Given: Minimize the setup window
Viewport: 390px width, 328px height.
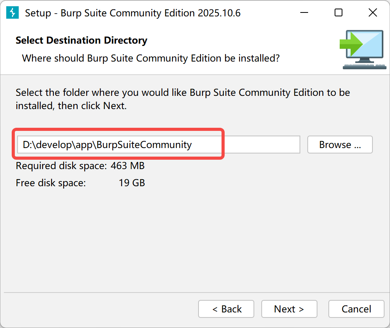Looking at the screenshot, I should pyautogui.click(x=304, y=12).
